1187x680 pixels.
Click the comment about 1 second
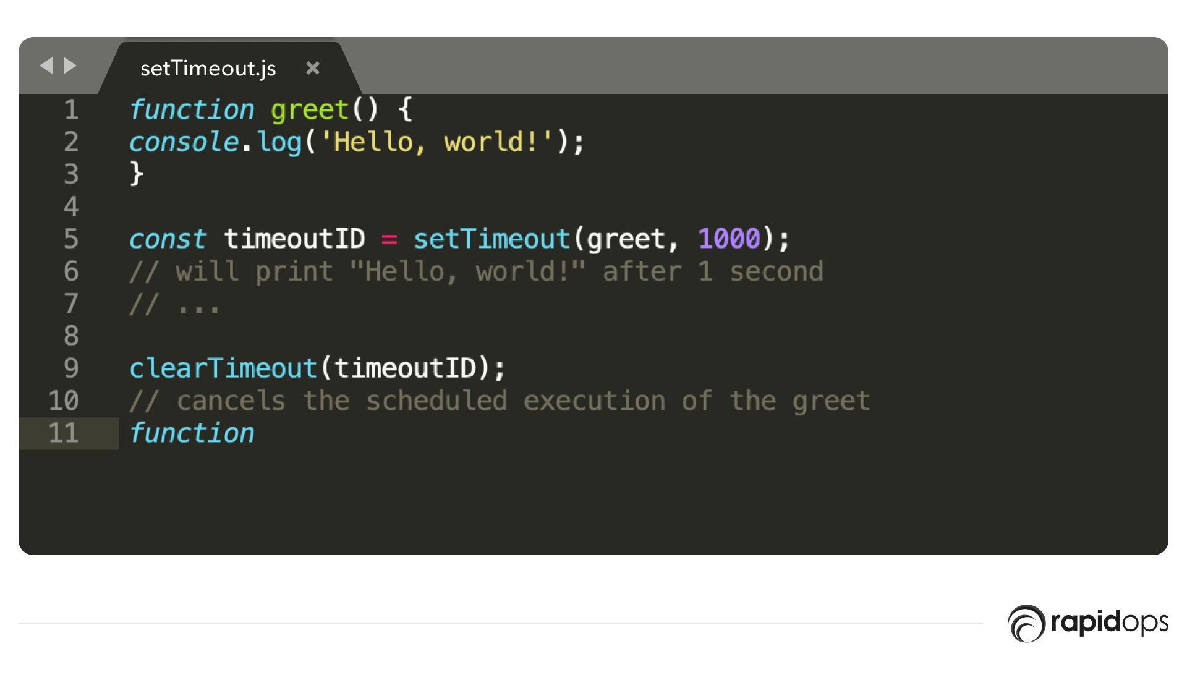pos(476,272)
